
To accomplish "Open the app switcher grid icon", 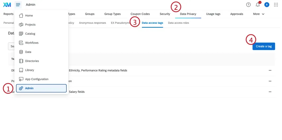I will click(x=276, y=5).
